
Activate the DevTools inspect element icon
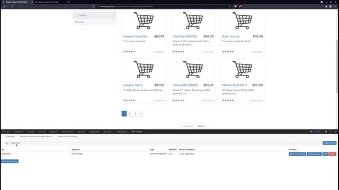coord(4,131)
